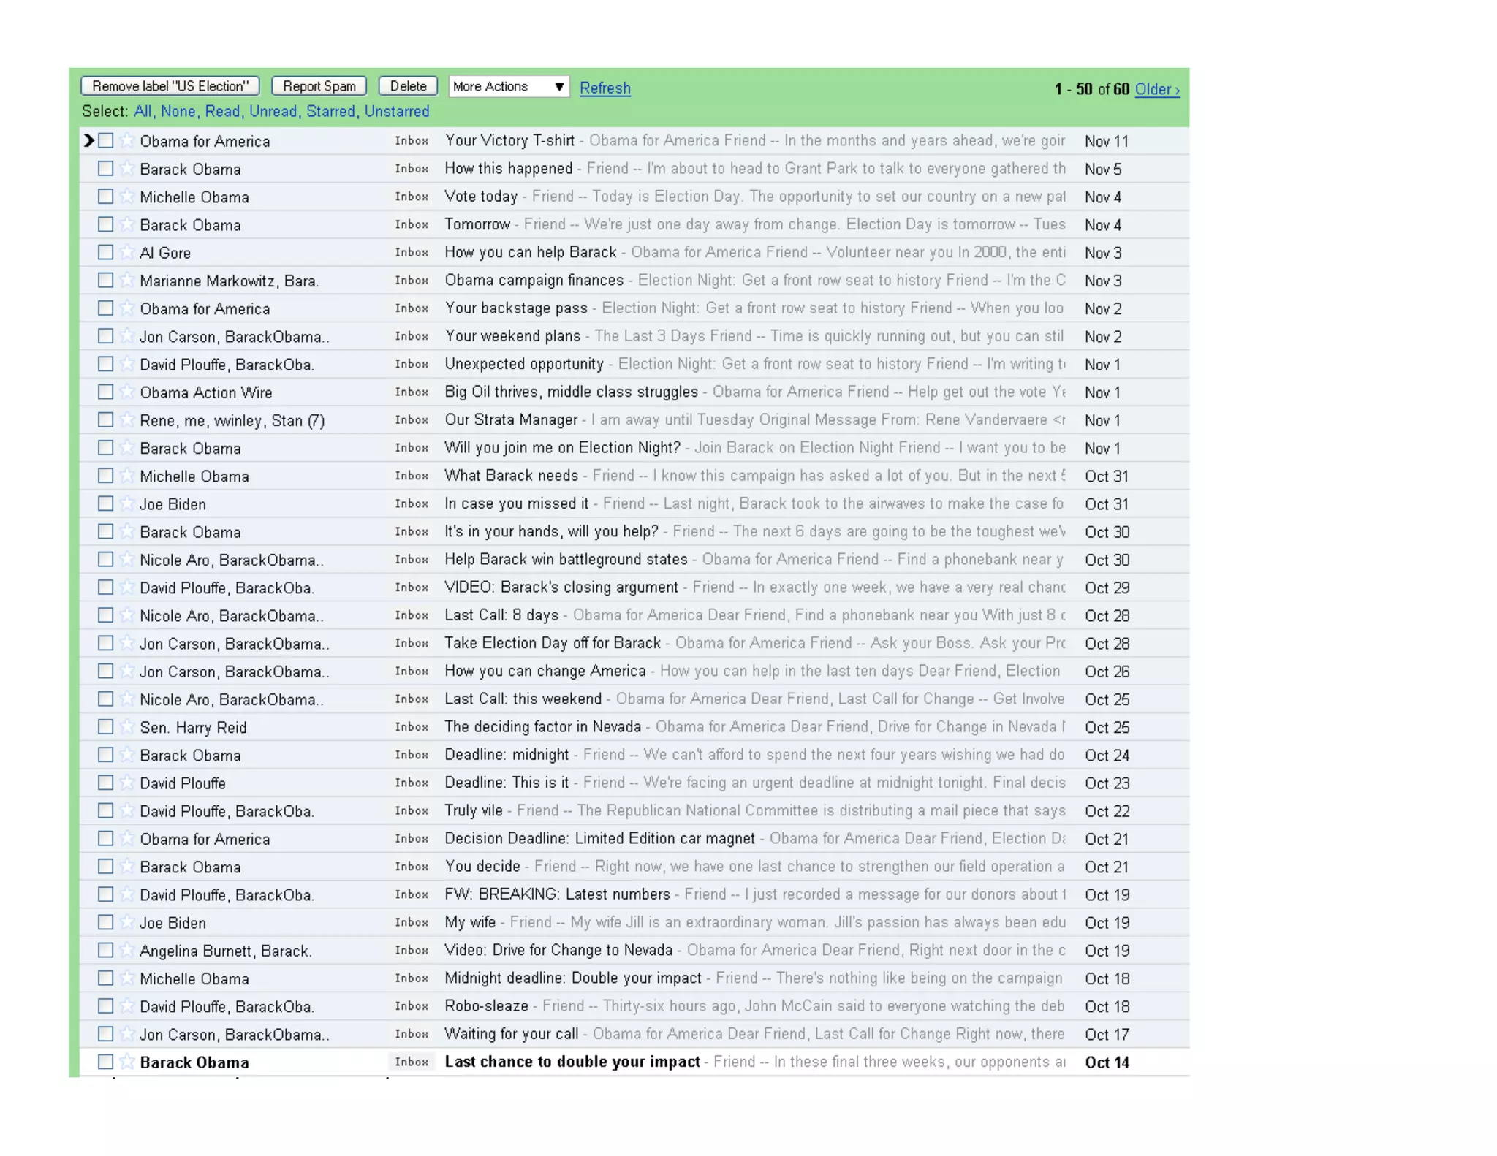Star the unread 'Last chance to double' email

pyautogui.click(x=127, y=1062)
